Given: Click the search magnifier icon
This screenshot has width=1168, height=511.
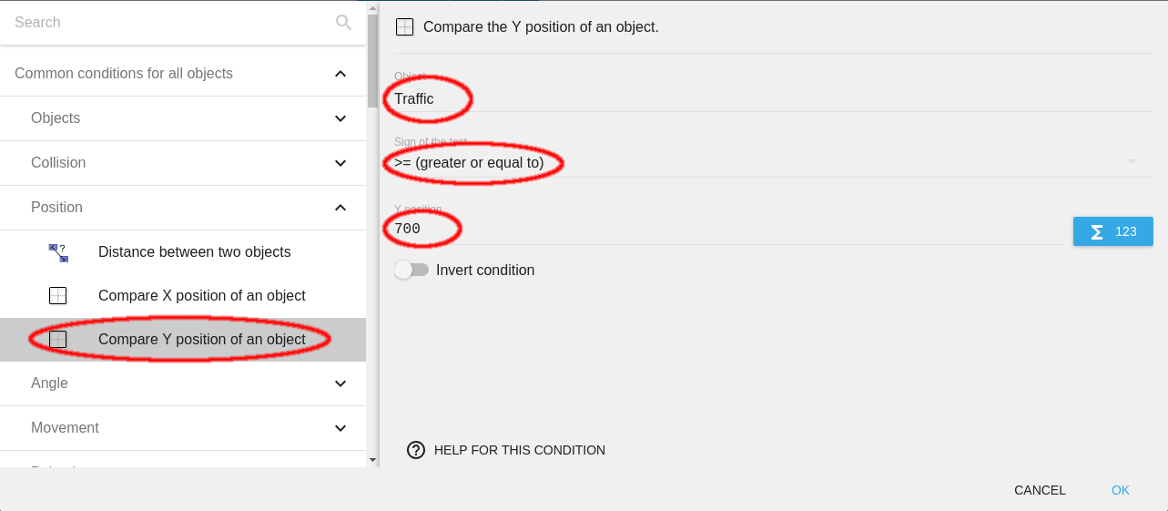Looking at the screenshot, I should tap(343, 23).
